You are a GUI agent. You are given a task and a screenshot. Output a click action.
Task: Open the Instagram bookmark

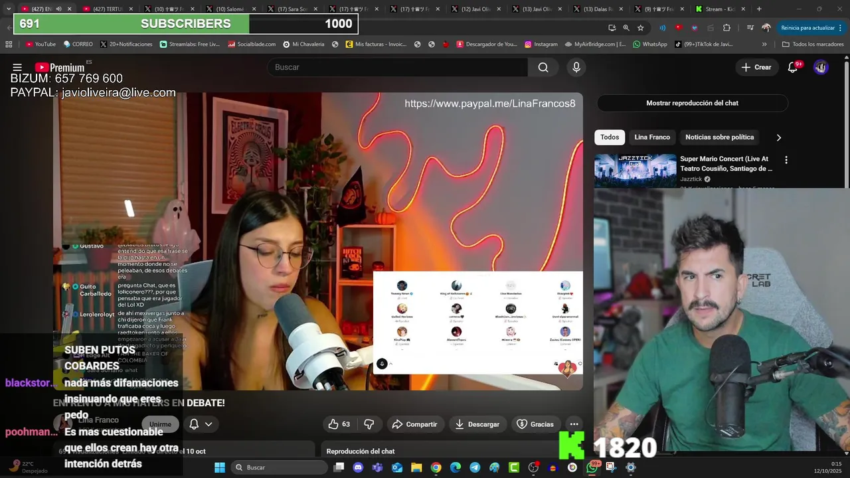[541, 44]
